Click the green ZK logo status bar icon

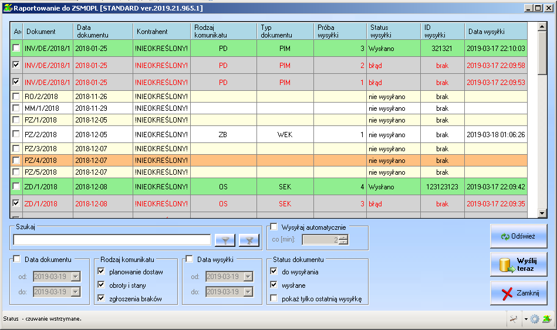click(546, 319)
